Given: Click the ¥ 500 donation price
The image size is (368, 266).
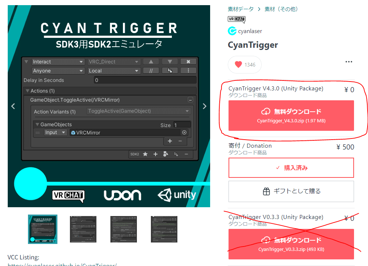Looking at the screenshot, I should click(345, 147).
